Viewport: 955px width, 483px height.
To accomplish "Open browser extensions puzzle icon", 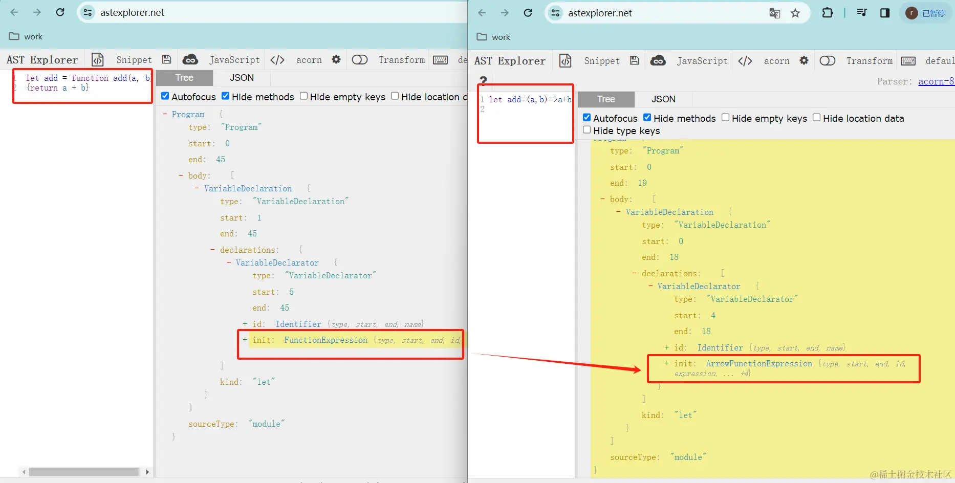I will [828, 13].
